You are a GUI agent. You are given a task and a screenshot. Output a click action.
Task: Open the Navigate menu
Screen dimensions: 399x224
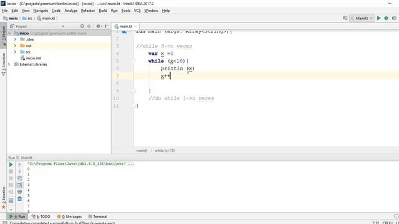41,11
